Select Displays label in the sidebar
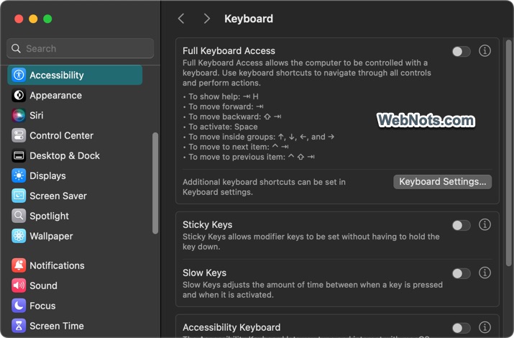This screenshot has height=338, width=514. 47,175
